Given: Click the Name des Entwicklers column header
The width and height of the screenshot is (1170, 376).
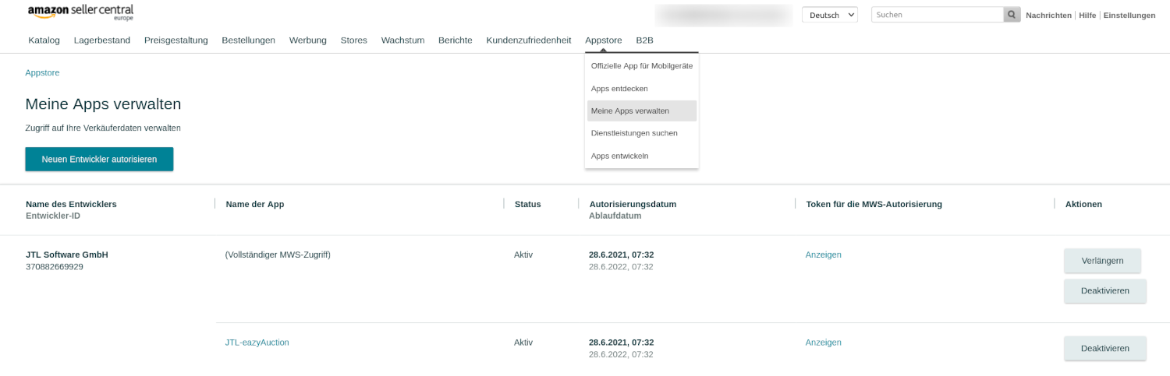Looking at the screenshot, I should point(71,204).
